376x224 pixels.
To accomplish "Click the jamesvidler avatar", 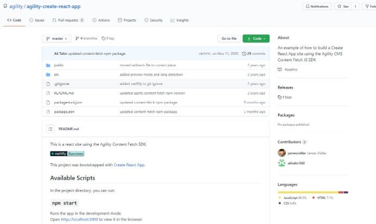I will coord(282,153).
